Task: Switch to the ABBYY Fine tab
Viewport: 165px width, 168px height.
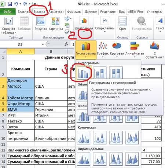Action: click(136, 12)
